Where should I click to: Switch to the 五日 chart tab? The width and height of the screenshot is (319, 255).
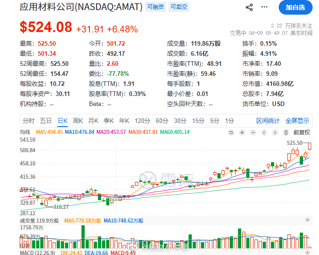pos(46,121)
